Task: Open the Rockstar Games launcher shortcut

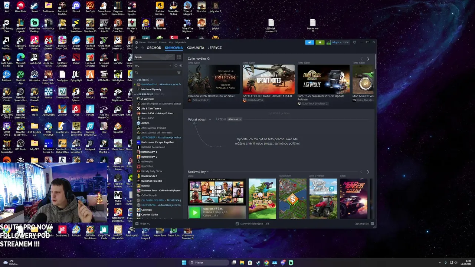Action: (x=160, y=7)
